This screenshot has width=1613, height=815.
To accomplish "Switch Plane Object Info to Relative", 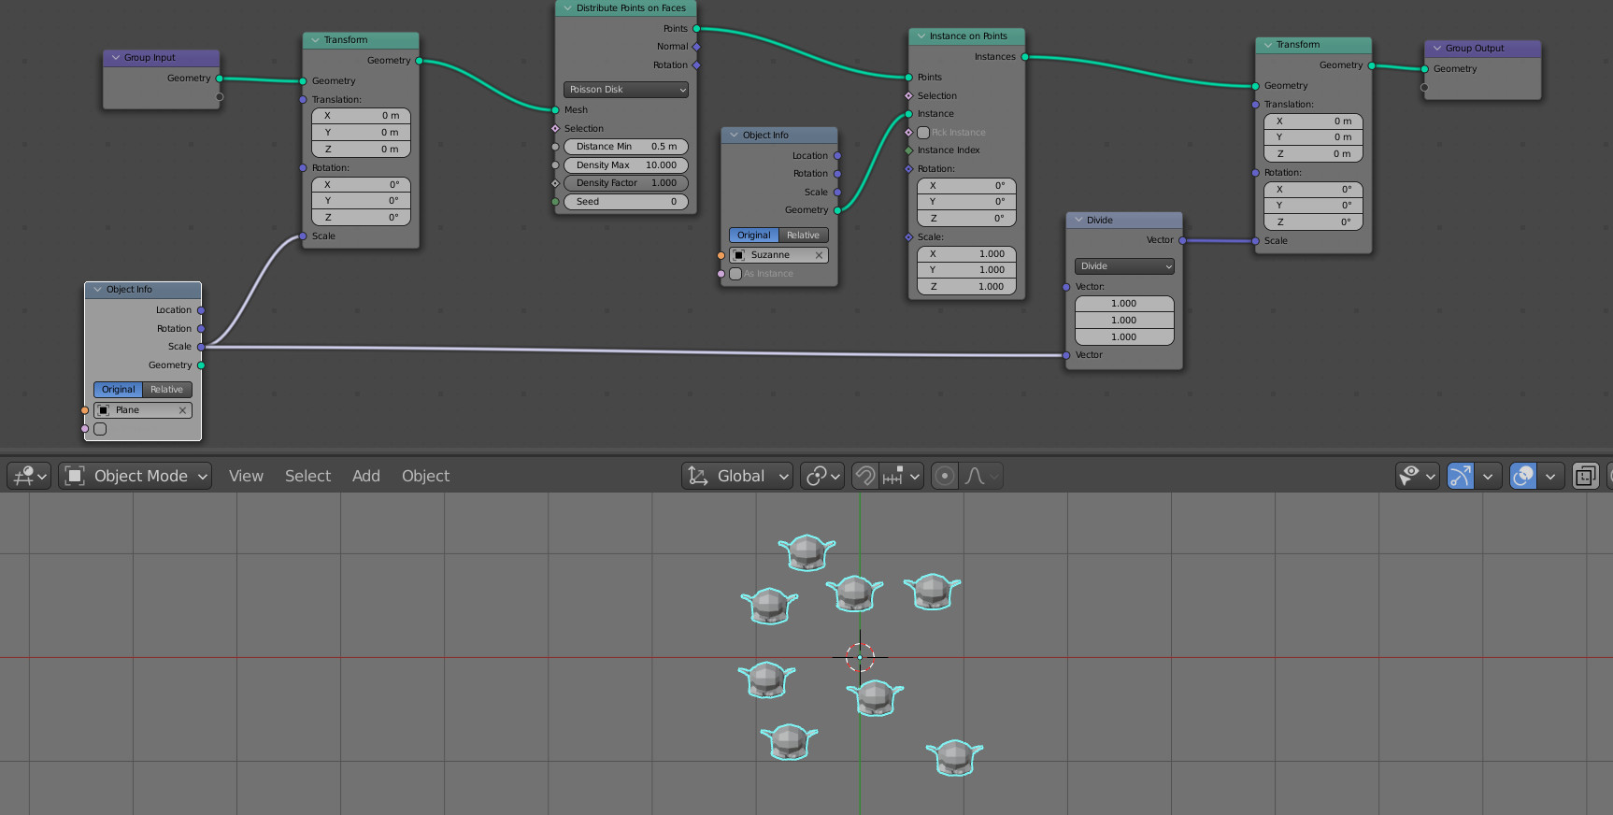I will (167, 390).
